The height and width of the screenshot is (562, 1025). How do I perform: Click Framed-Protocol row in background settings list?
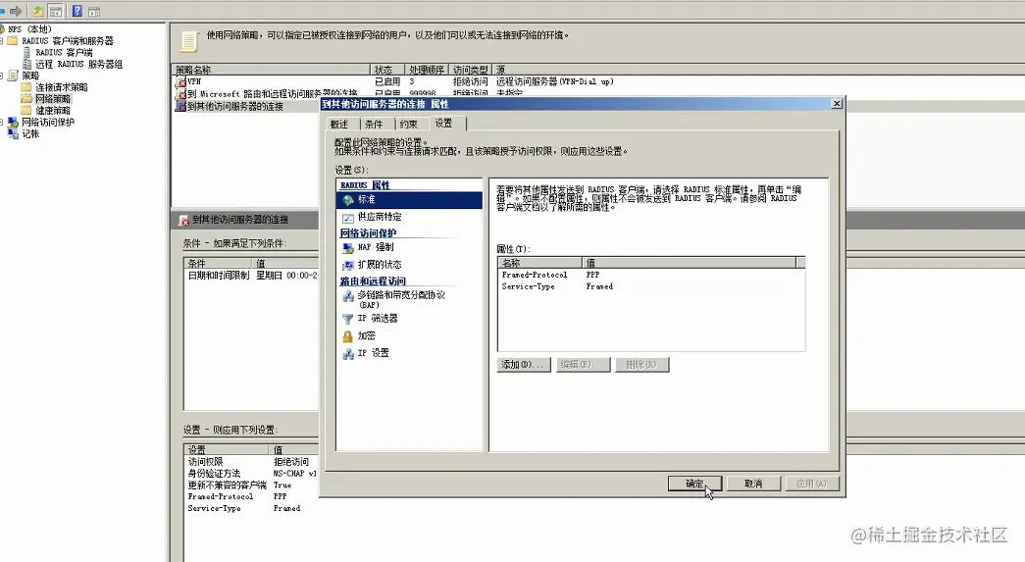252,496
